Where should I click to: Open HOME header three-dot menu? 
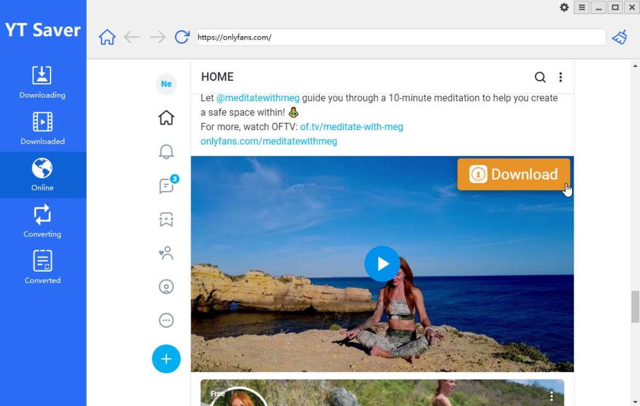click(561, 77)
